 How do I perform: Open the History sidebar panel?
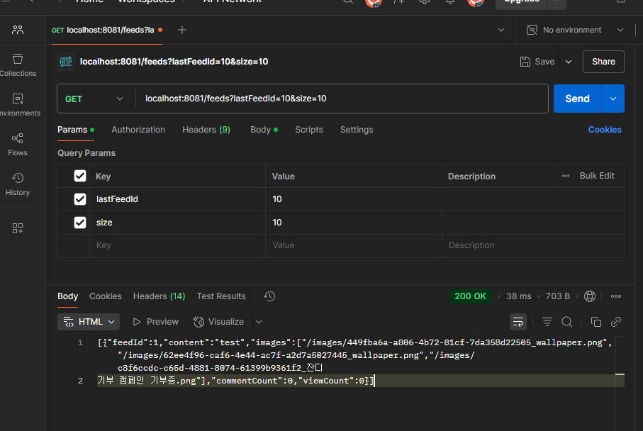(x=18, y=184)
